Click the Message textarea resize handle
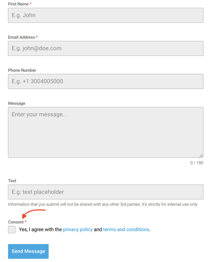Image resolution: width=213 pixels, height=262 pixels. (202, 156)
